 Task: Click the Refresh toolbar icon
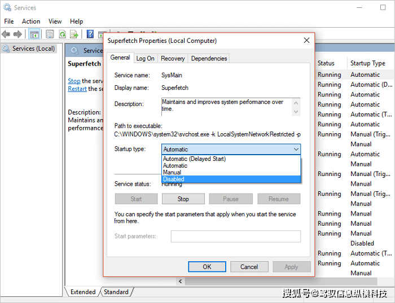[62, 34]
